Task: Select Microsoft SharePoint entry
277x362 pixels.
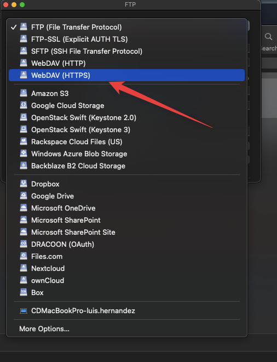Action: click(126, 220)
